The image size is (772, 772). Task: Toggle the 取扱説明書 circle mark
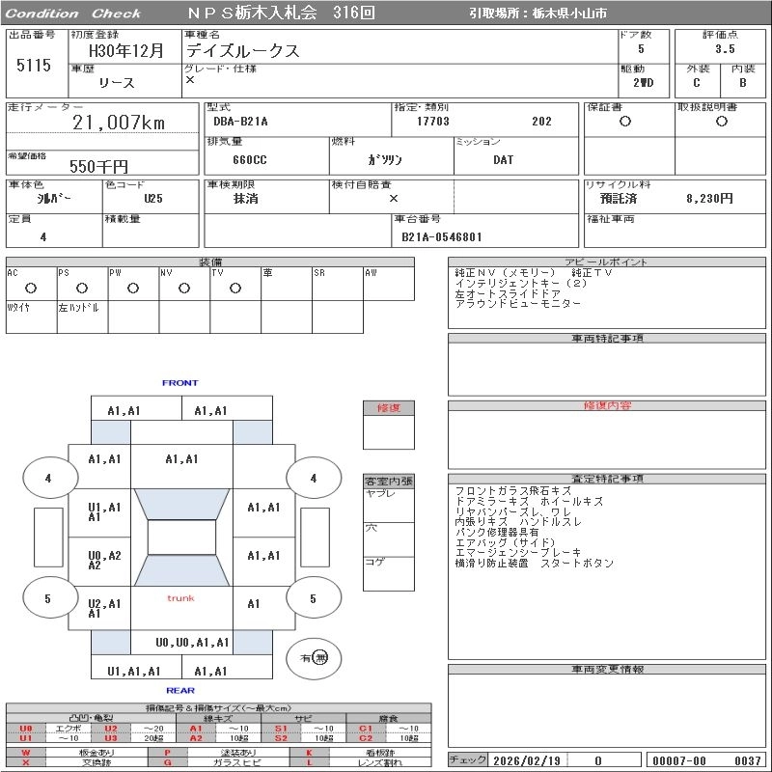point(721,122)
